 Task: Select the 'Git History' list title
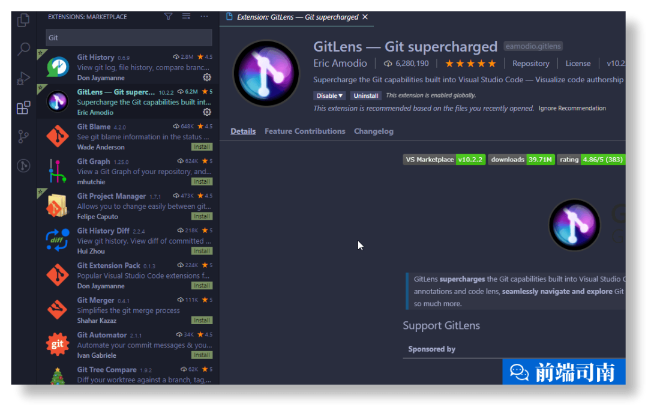coord(95,57)
